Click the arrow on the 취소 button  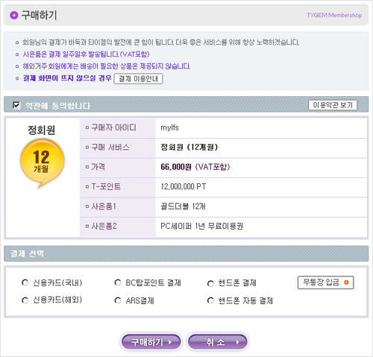coord(237,342)
